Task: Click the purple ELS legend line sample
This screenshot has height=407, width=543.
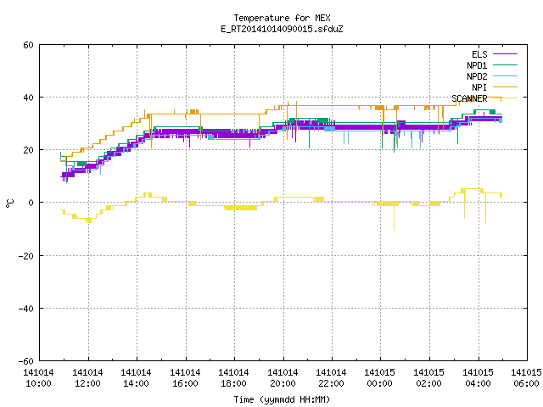Action: [x=505, y=54]
